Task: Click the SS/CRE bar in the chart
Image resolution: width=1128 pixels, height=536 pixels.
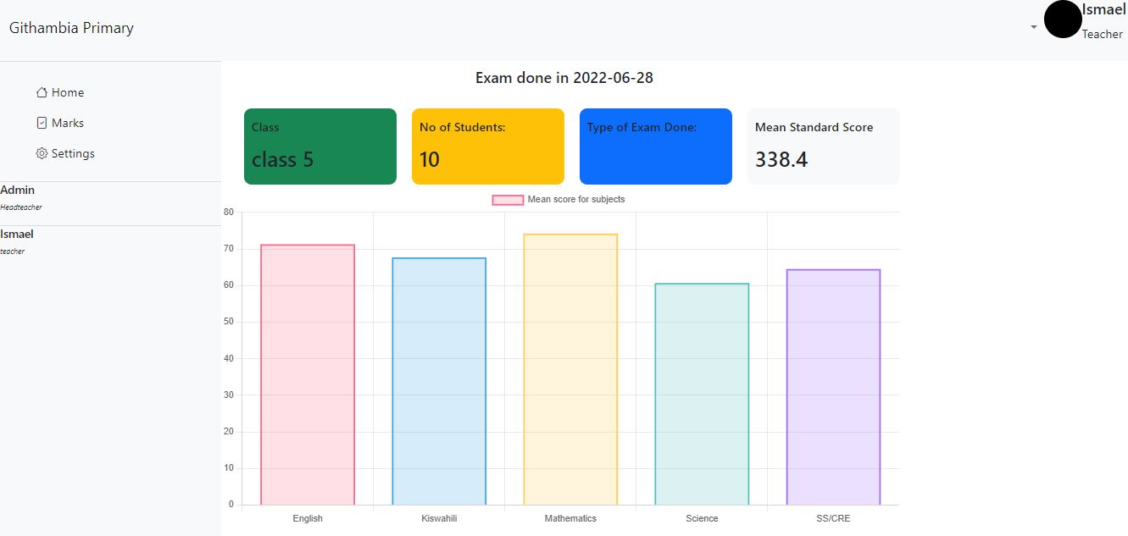Action: pos(833,385)
